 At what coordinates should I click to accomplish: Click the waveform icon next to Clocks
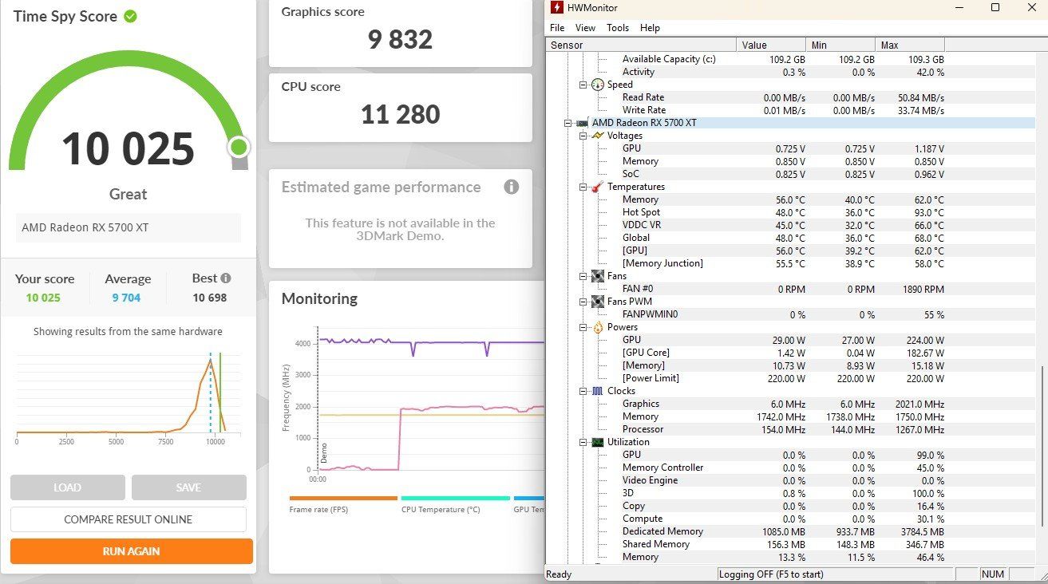coord(598,391)
